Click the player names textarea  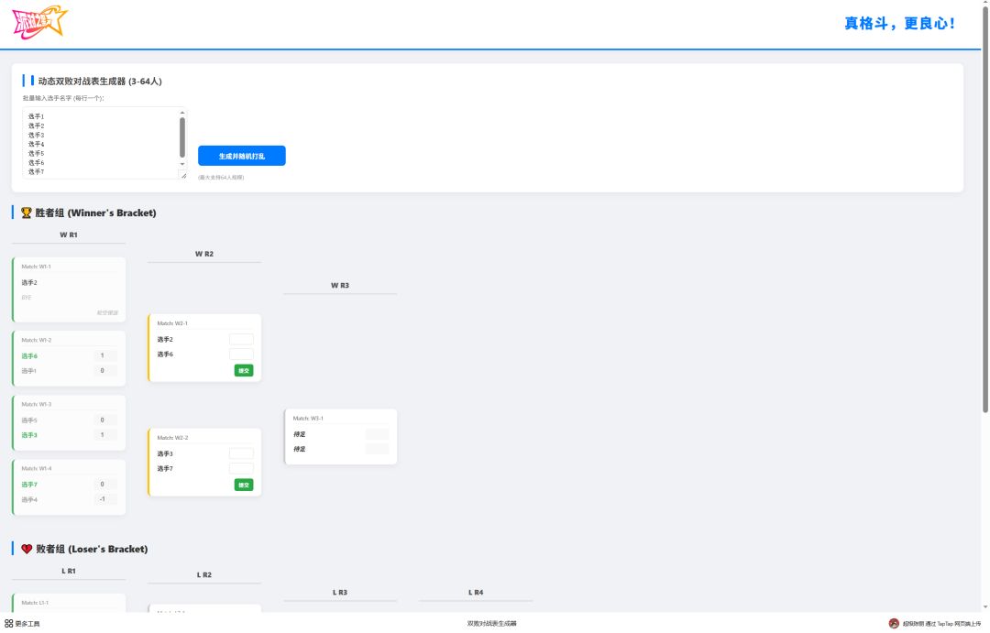coord(101,143)
